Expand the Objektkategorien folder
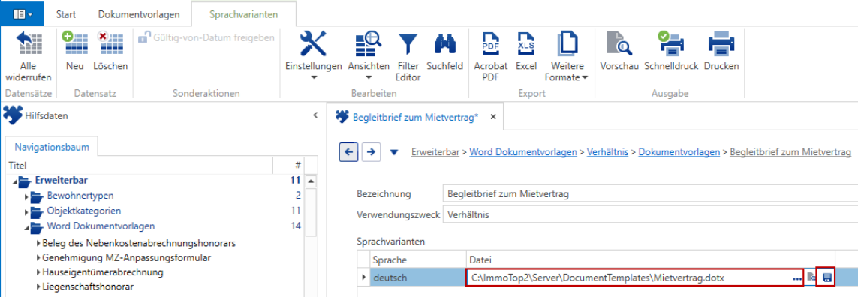Screen dimensions: 858x297 point(26,211)
